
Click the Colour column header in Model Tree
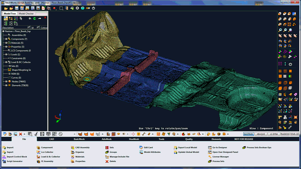tap(44, 27)
